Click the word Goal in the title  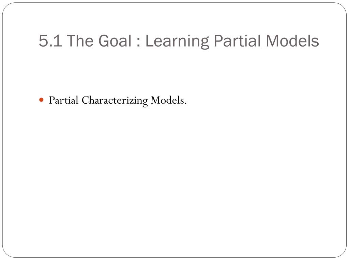115,41
